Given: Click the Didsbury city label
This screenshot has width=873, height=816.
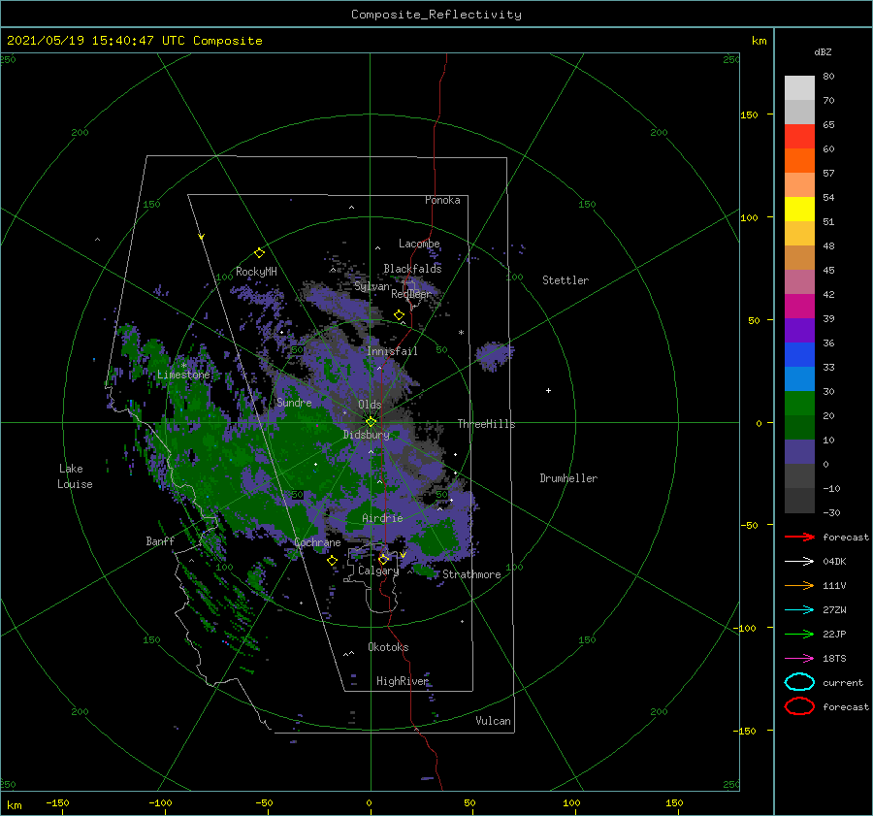Looking at the screenshot, I should 367,435.
